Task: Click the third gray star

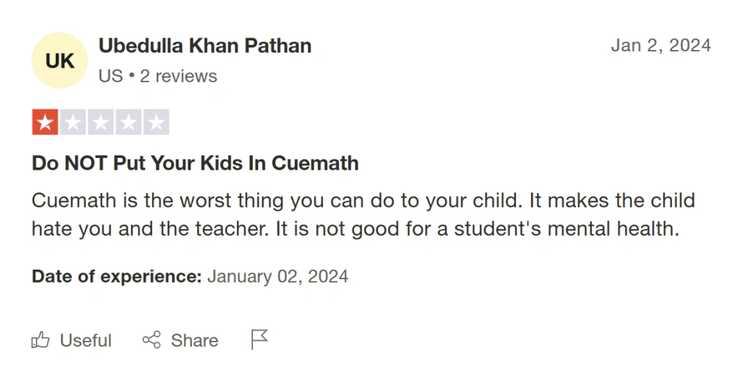Action: point(101,122)
